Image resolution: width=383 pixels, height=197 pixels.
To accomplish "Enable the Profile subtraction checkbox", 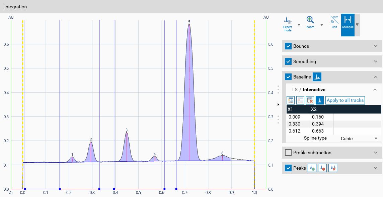I will [x=288, y=153].
